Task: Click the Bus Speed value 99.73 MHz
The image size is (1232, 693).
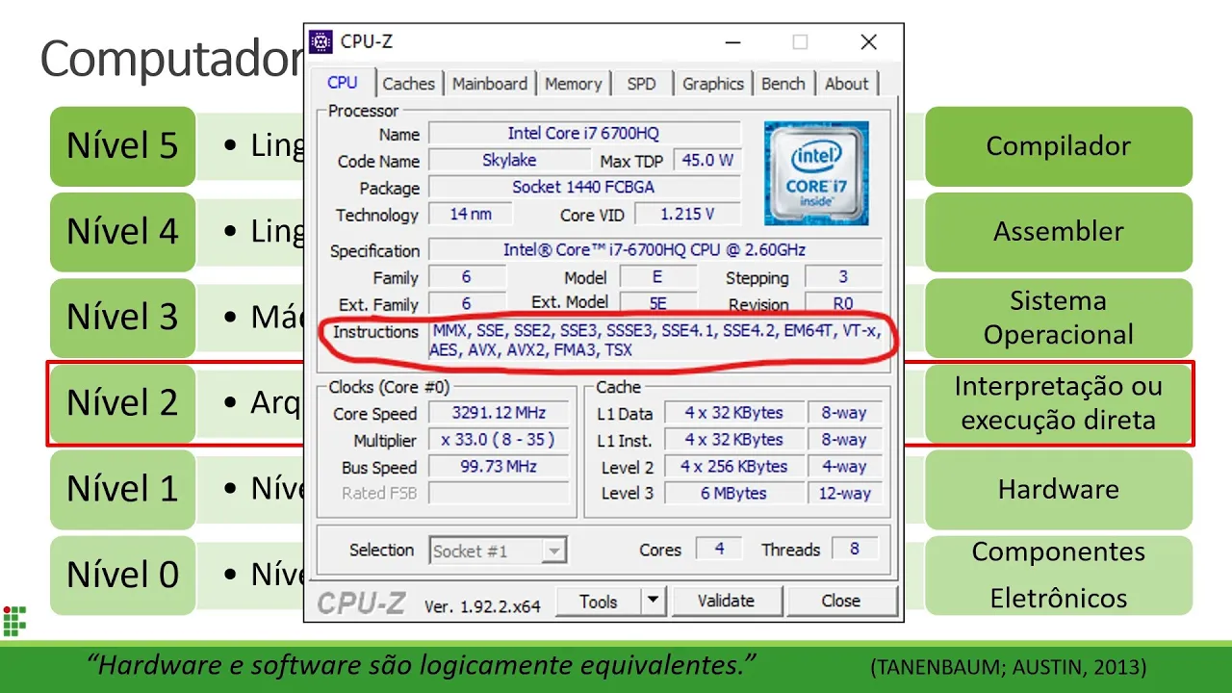Action: 499,467
